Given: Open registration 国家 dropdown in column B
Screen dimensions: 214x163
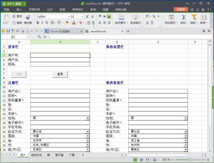Looking at the screenshot, I should 88,136.
